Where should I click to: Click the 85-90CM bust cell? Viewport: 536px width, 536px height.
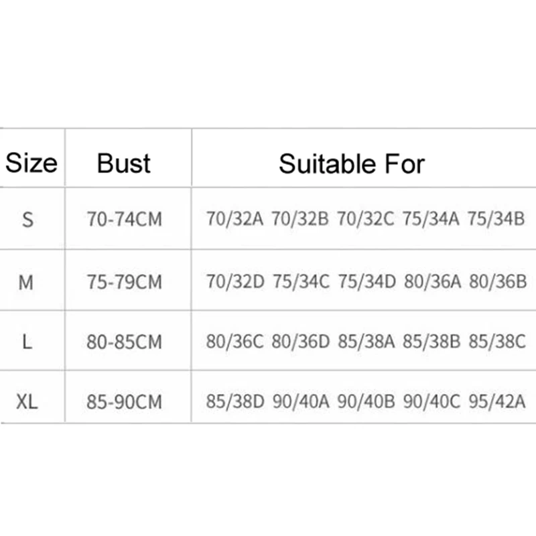coord(124,401)
